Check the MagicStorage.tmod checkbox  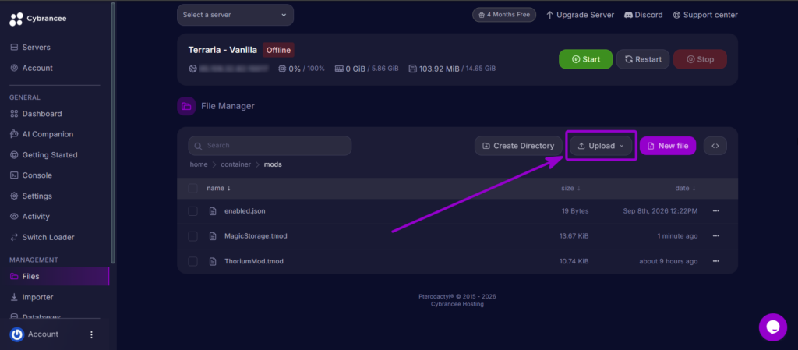point(193,236)
